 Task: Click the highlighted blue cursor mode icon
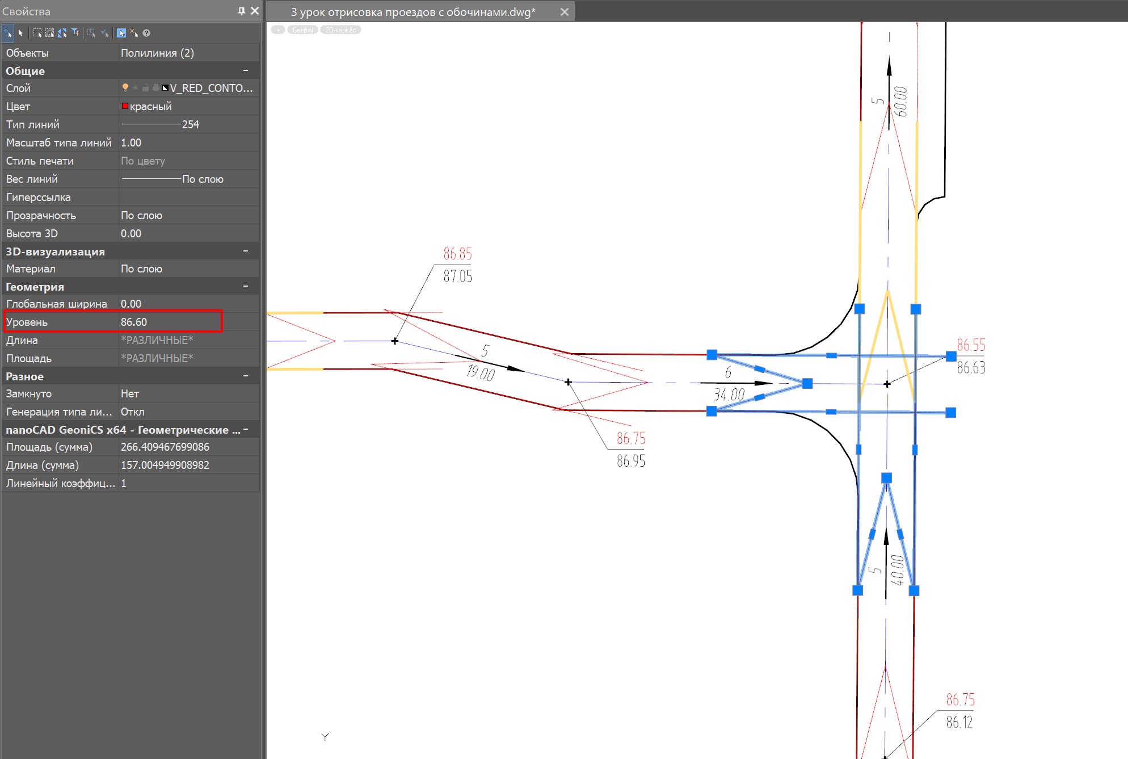[121, 33]
